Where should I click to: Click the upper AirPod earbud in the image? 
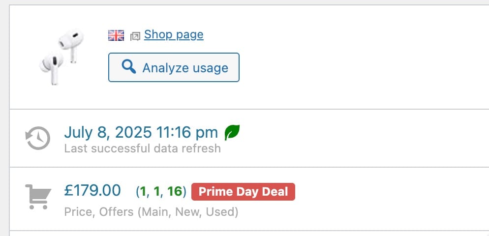(x=71, y=45)
